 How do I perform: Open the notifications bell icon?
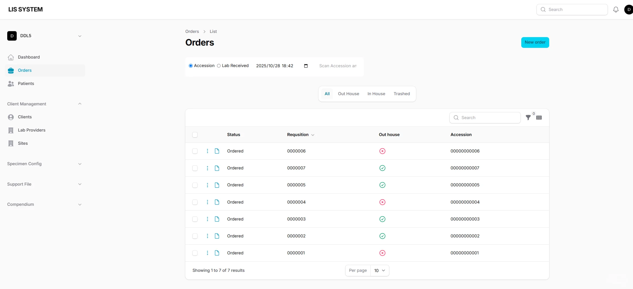(x=616, y=10)
